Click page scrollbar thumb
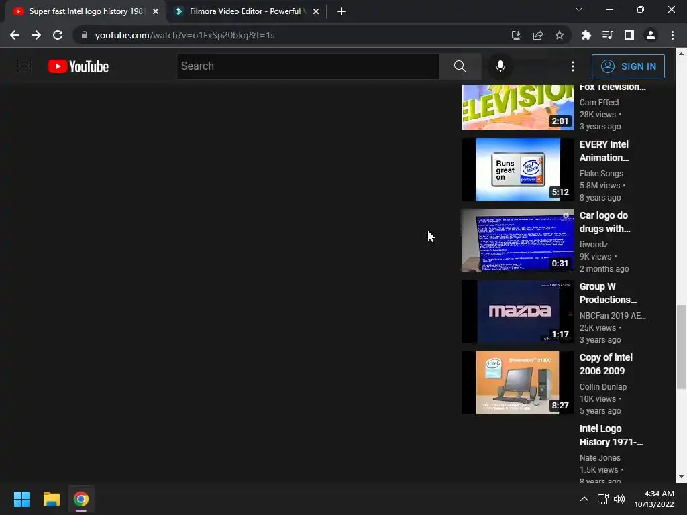Screen dimensions: 687x515 pyautogui.click(x=681, y=347)
